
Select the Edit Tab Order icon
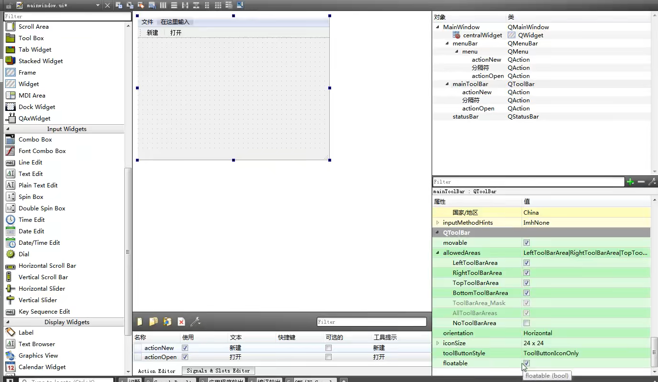click(x=152, y=5)
